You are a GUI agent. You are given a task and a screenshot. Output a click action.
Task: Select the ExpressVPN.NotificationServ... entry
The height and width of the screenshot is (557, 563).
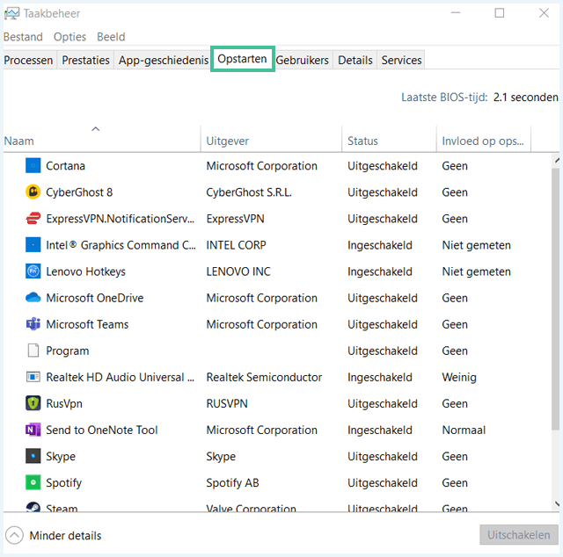point(120,219)
